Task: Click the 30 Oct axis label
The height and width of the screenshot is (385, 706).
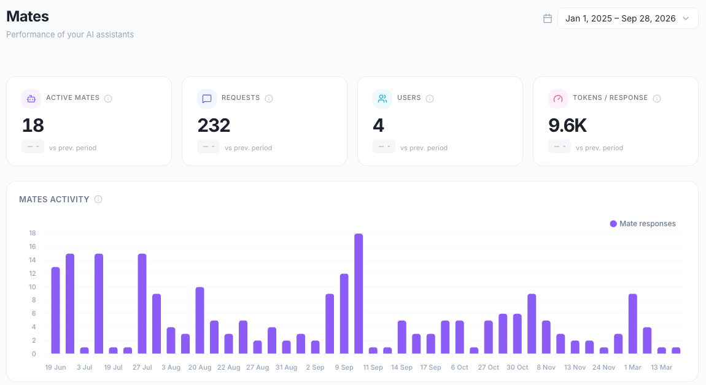Action: (x=518, y=367)
